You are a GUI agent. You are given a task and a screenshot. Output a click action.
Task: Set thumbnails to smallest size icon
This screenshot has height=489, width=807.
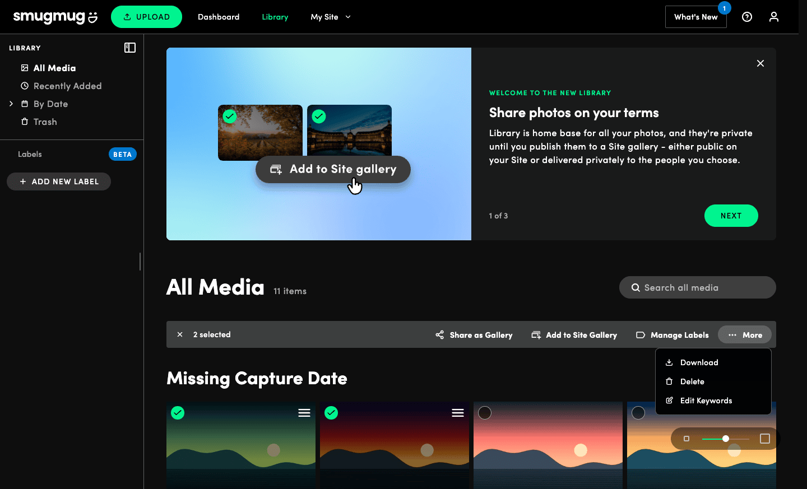coord(687,439)
